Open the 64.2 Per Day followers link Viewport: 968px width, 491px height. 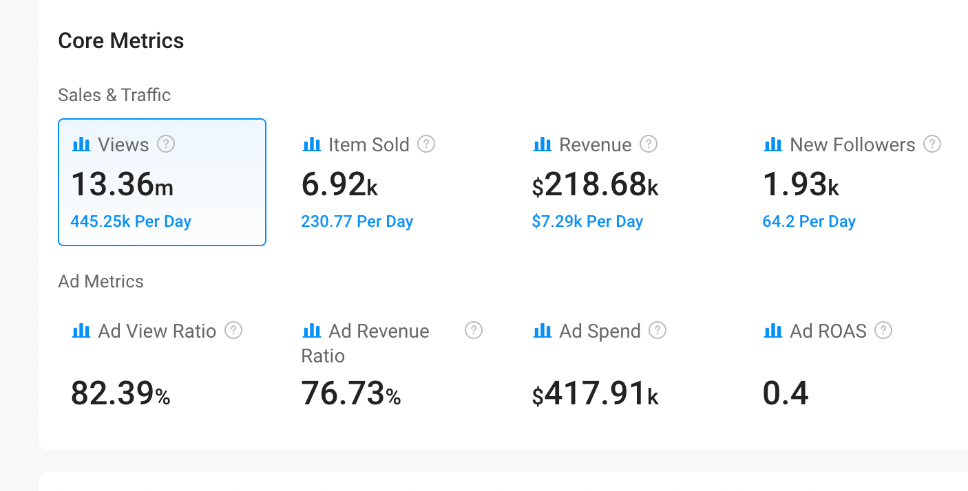809,222
